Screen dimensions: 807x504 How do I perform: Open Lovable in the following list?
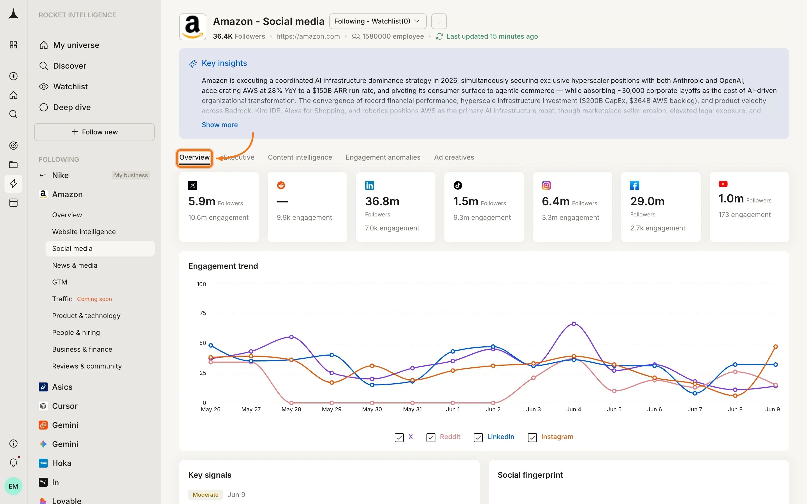click(x=66, y=500)
